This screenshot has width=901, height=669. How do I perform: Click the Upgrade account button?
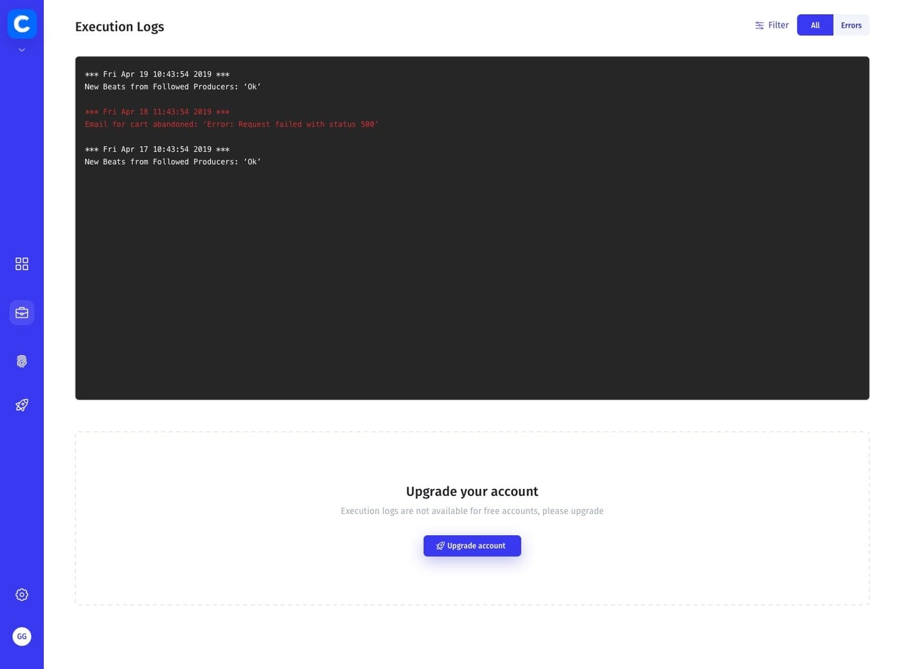[472, 545]
